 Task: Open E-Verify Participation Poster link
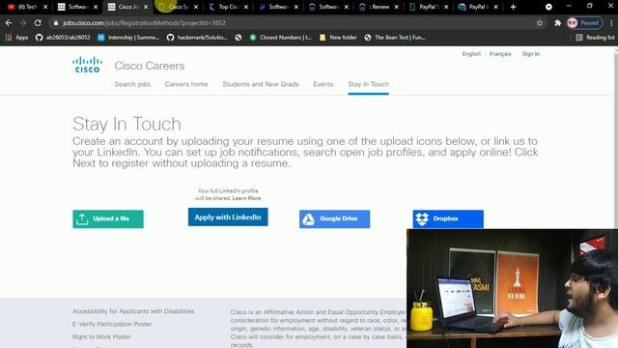112,324
